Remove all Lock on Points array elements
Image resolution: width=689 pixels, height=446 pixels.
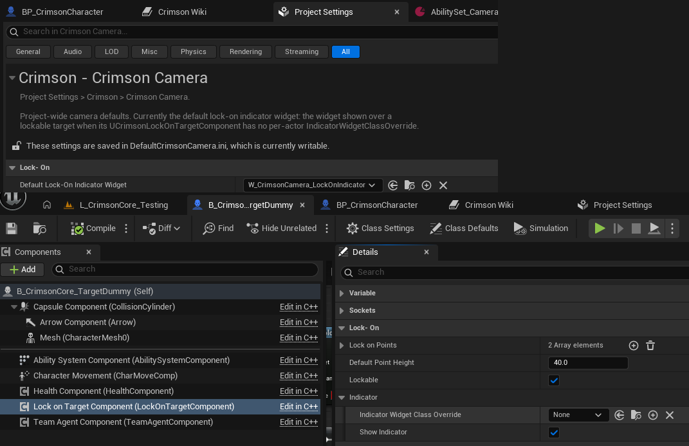pyautogui.click(x=650, y=346)
